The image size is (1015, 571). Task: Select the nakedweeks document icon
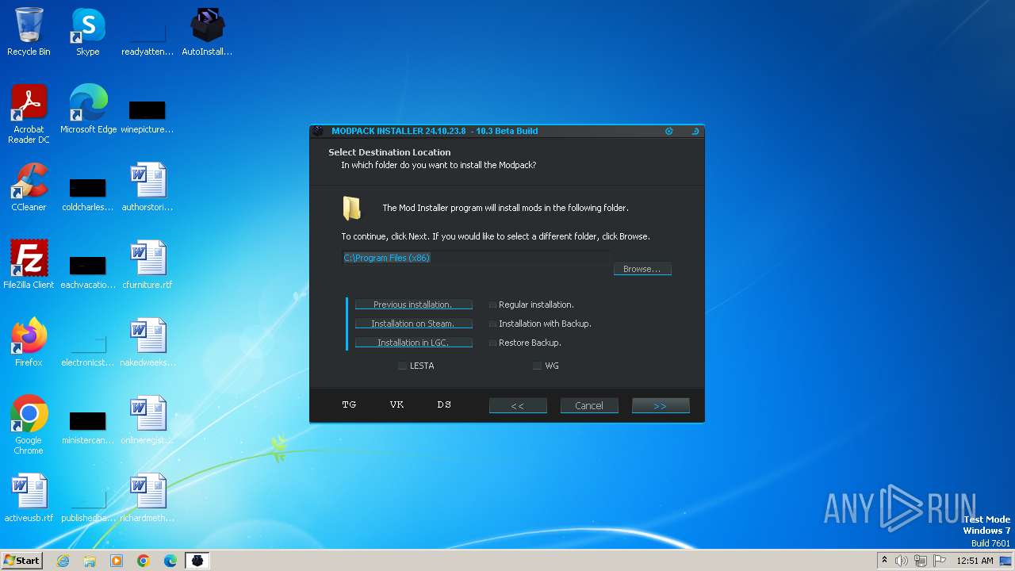[147, 343]
